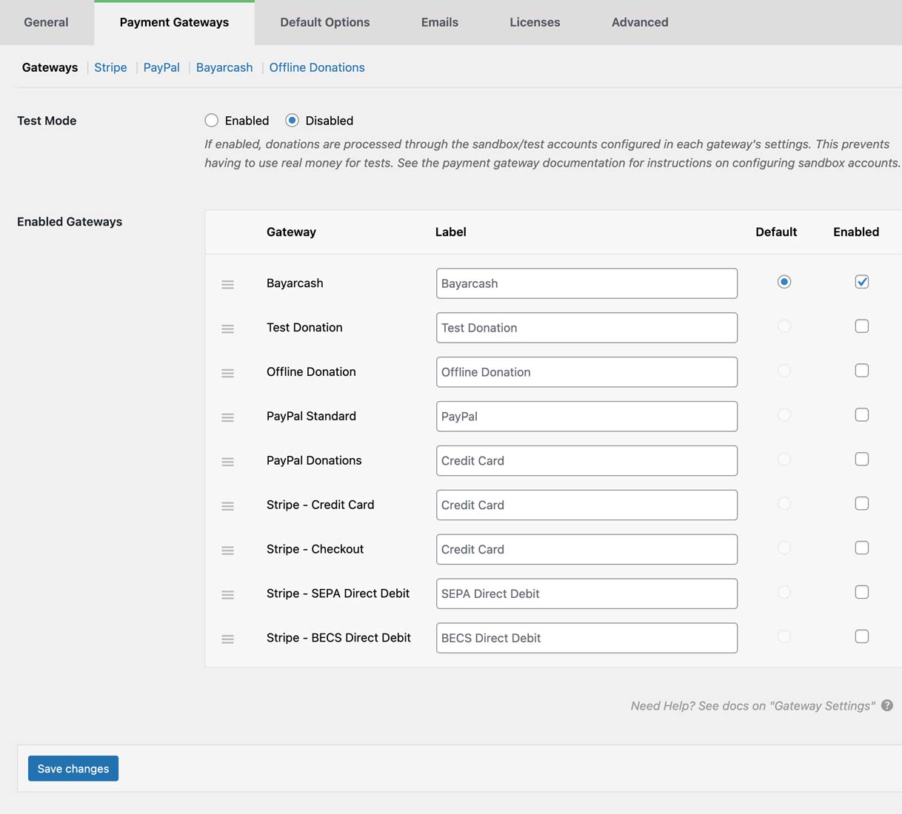Select the Payment Gateways tab
The height and width of the screenshot is (814, 902).
tap(174, 22)
